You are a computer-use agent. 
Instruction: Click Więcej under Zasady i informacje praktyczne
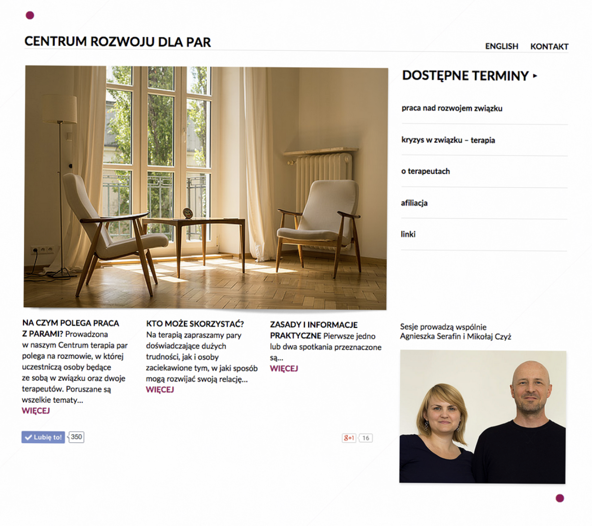tap(284, 369)
